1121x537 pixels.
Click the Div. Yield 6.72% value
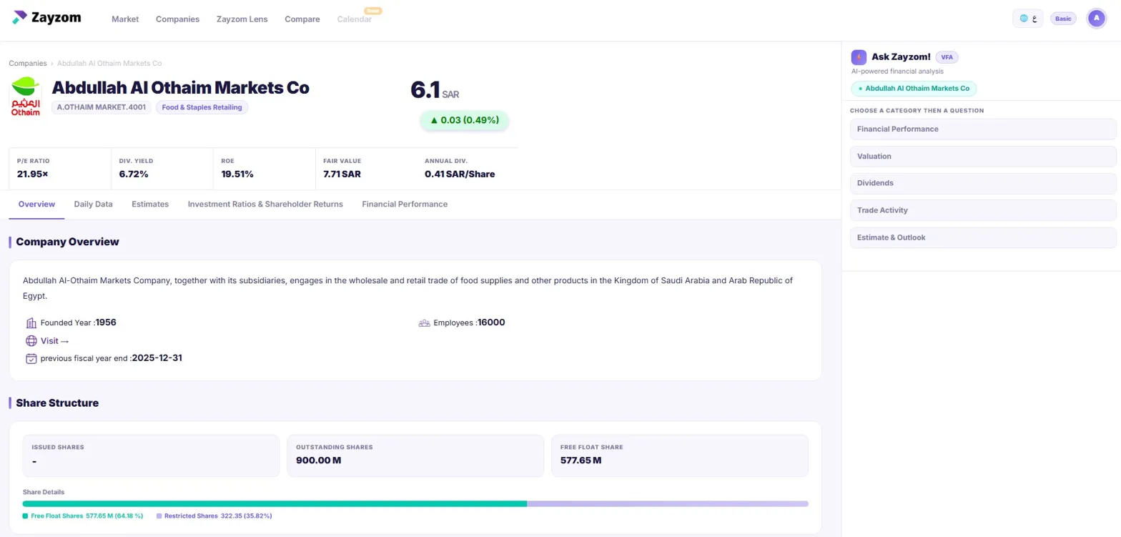[134, 174]
